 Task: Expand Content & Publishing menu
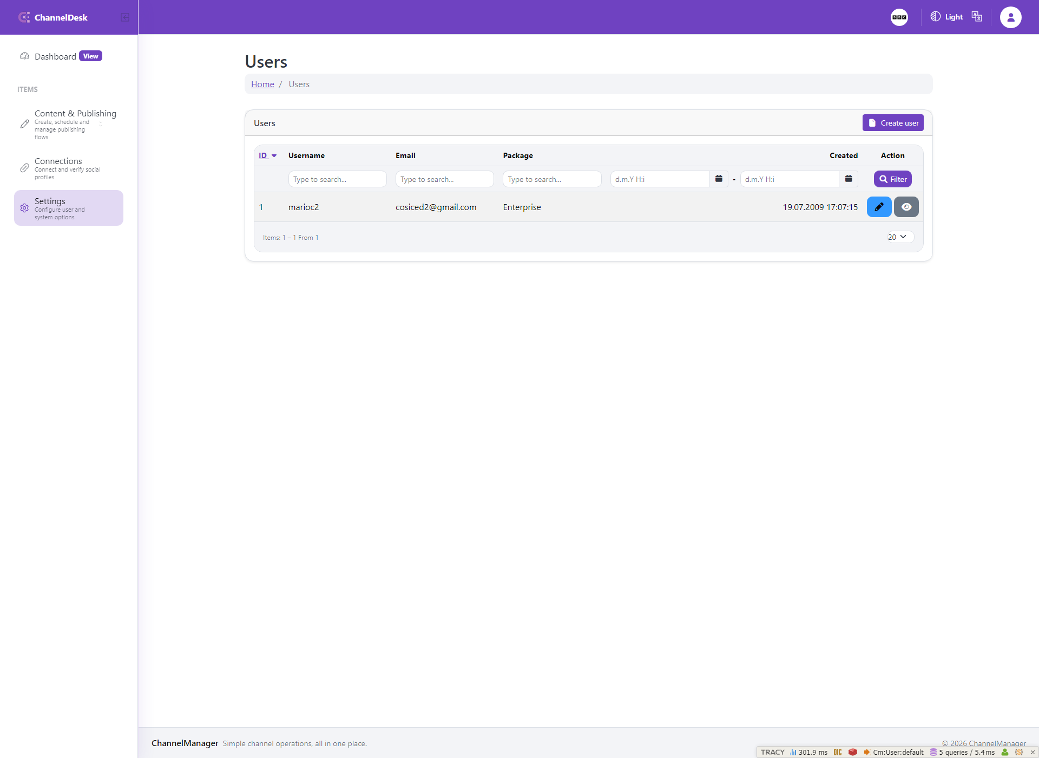click(x=69, y=125)
